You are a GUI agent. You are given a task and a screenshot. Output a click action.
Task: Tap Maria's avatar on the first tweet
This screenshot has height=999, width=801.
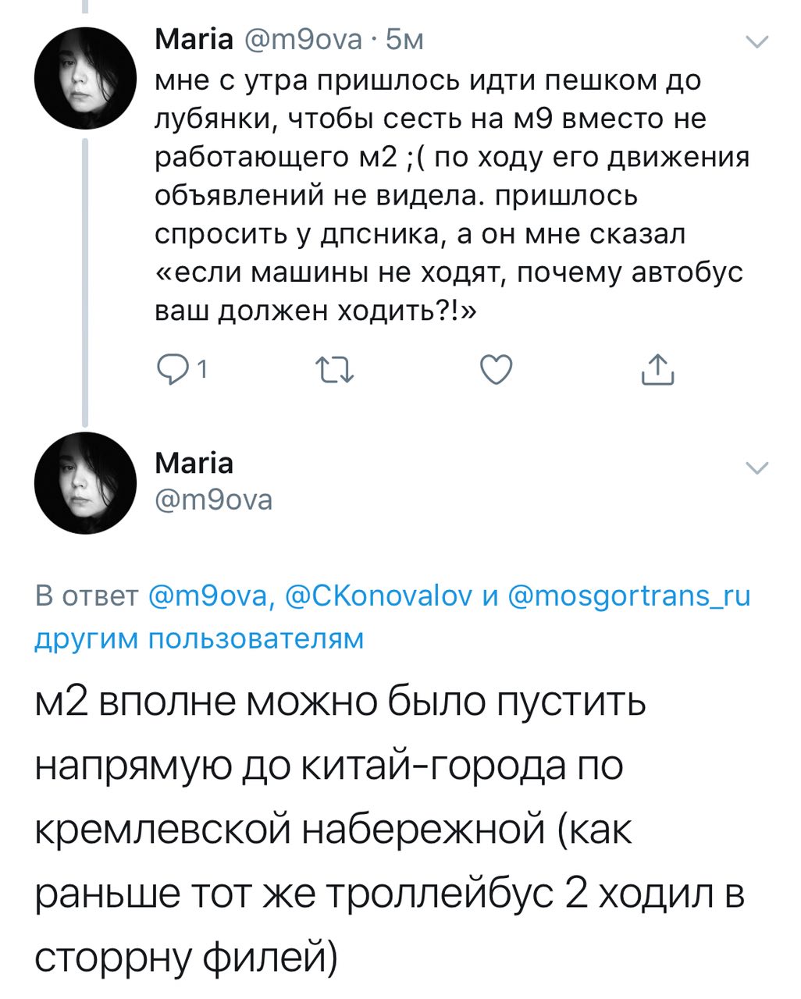click(85, 78)
